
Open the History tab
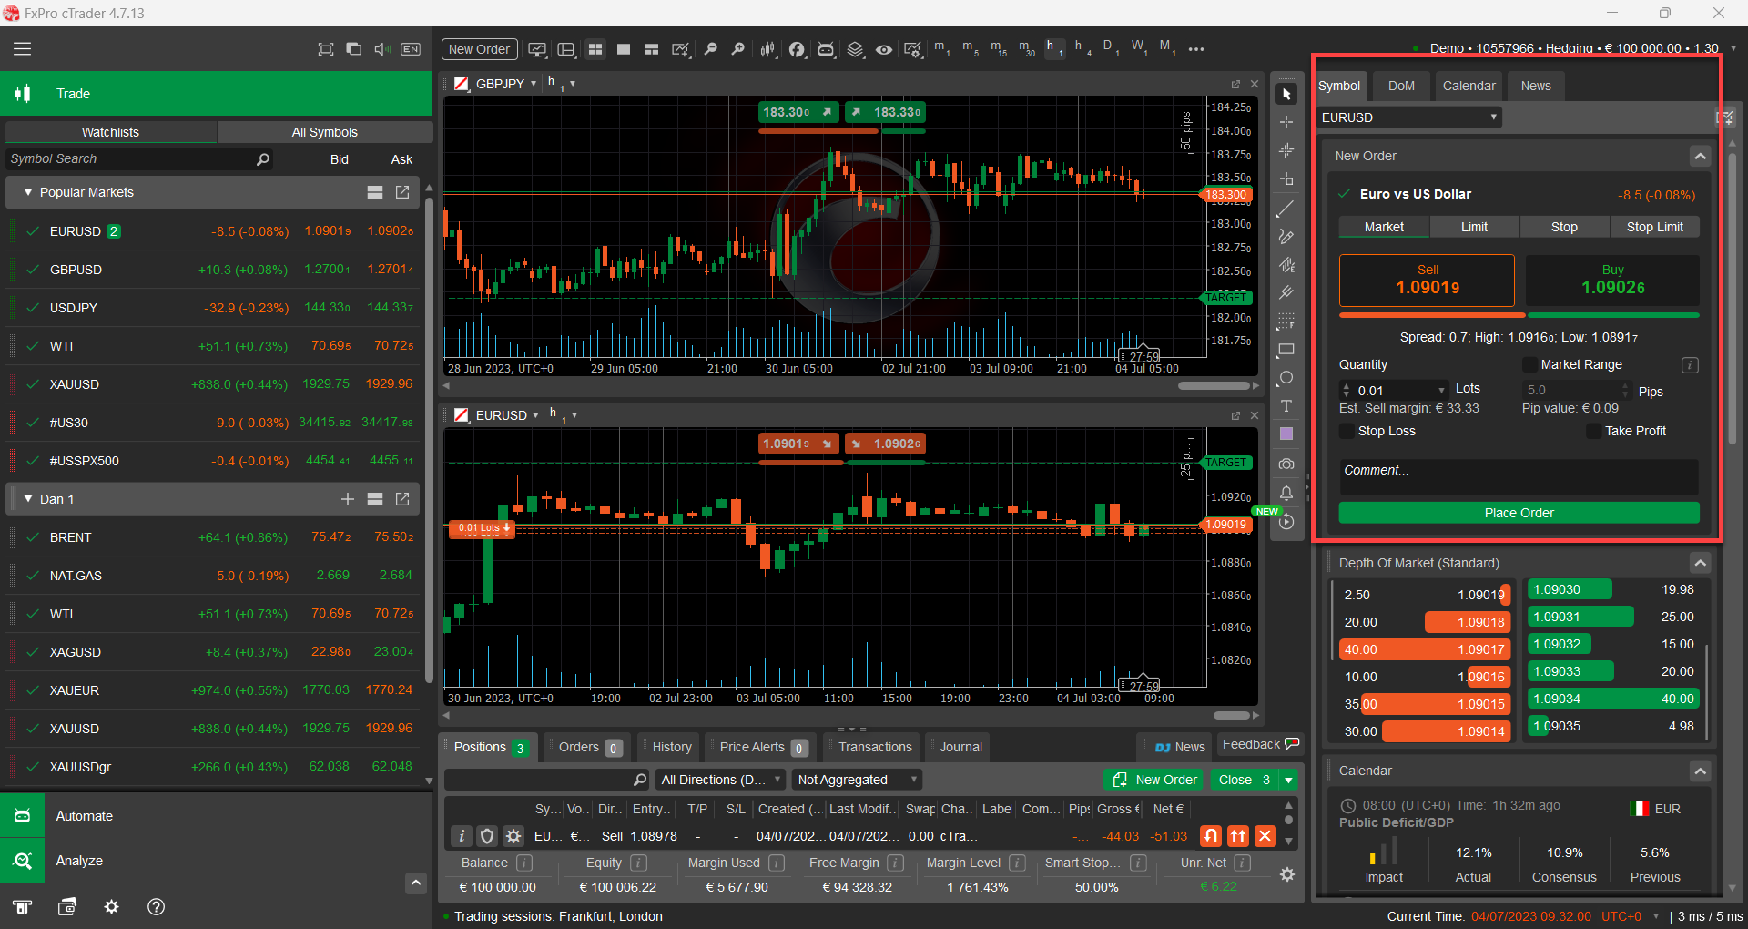[671, 747]
